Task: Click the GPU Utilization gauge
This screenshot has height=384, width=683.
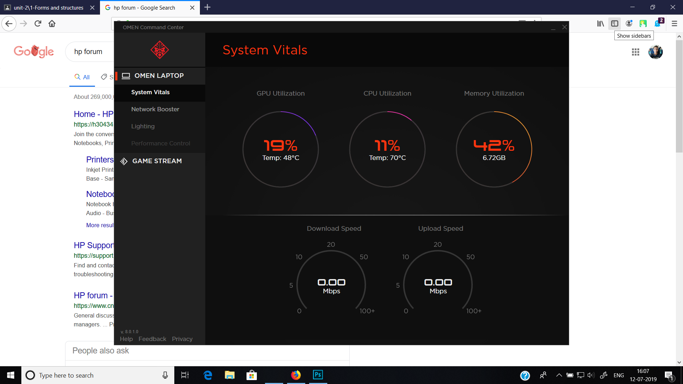Action: tap(281, 149)
